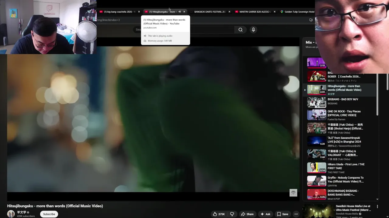Close the Hitsujibungaku tab
Viewport: 389px width, 218px height.
pyautogui.click(x=184, y=12)
